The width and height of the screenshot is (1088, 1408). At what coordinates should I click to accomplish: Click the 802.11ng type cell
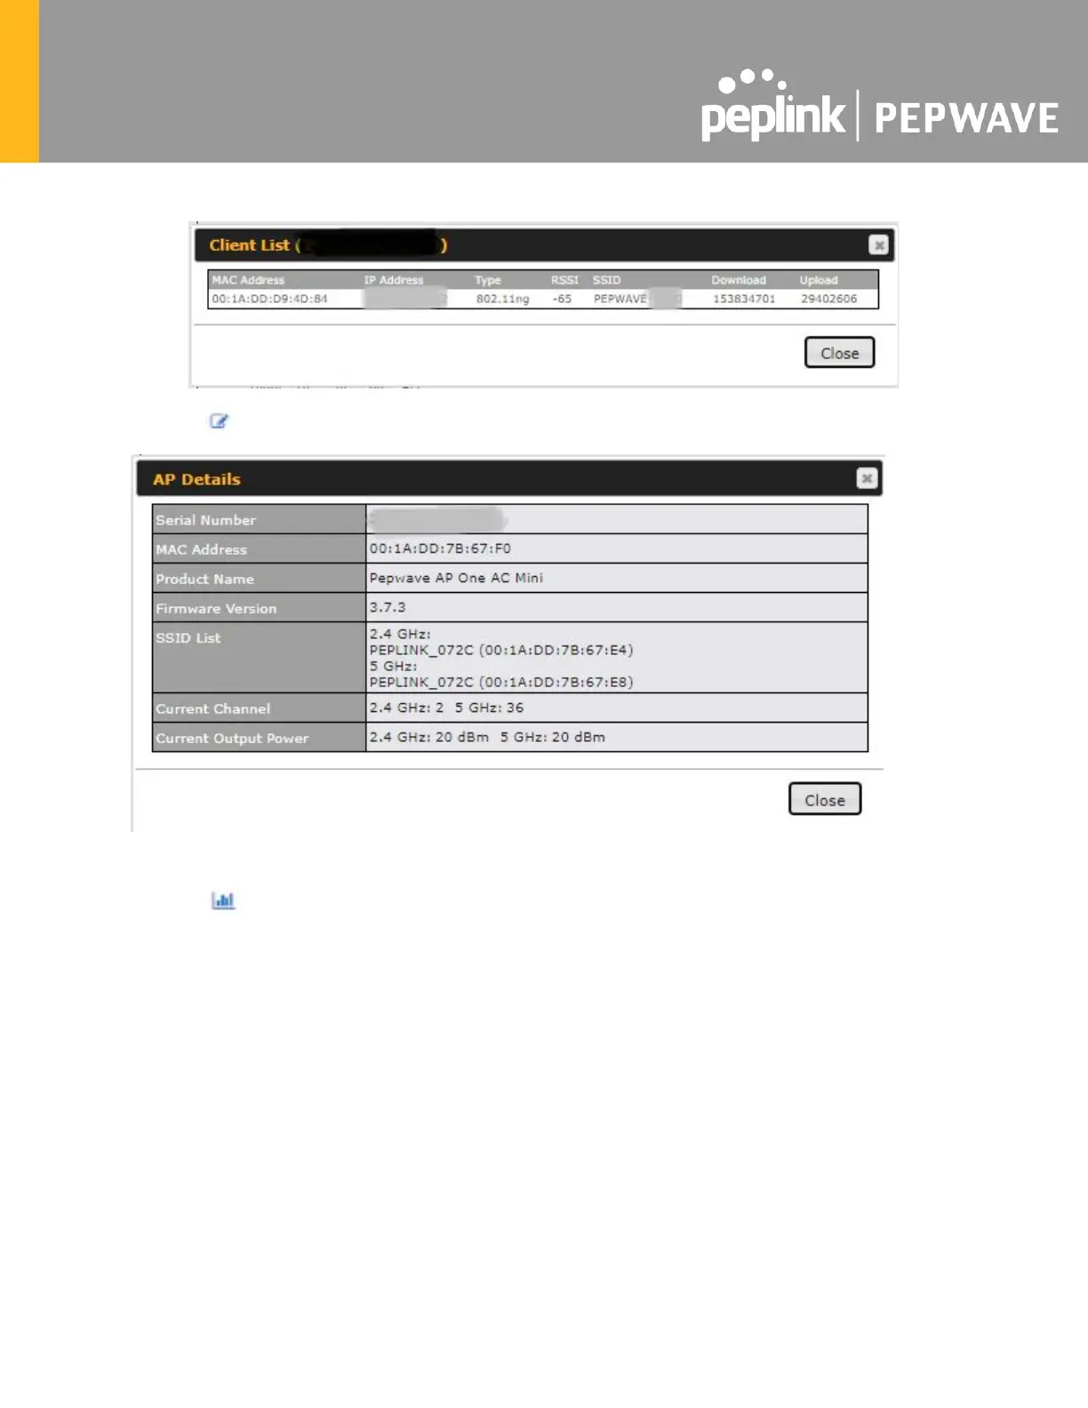[502, 299]
